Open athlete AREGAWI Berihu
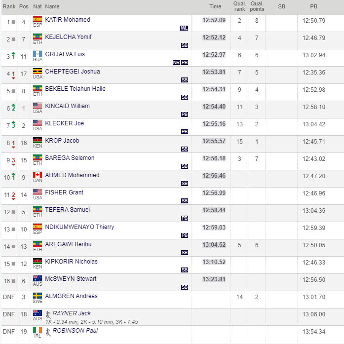344x344 pixels. point(68,244)
